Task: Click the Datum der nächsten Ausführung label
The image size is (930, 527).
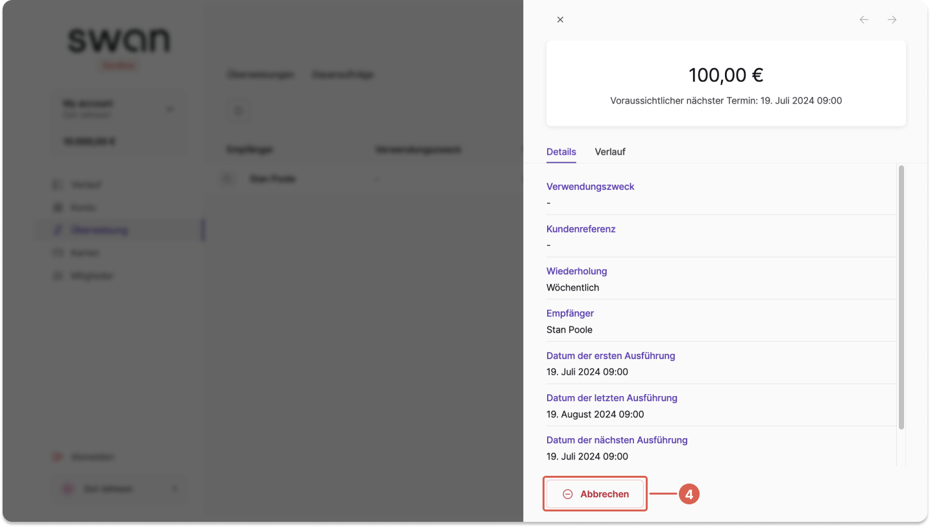Action: point(617,440)
